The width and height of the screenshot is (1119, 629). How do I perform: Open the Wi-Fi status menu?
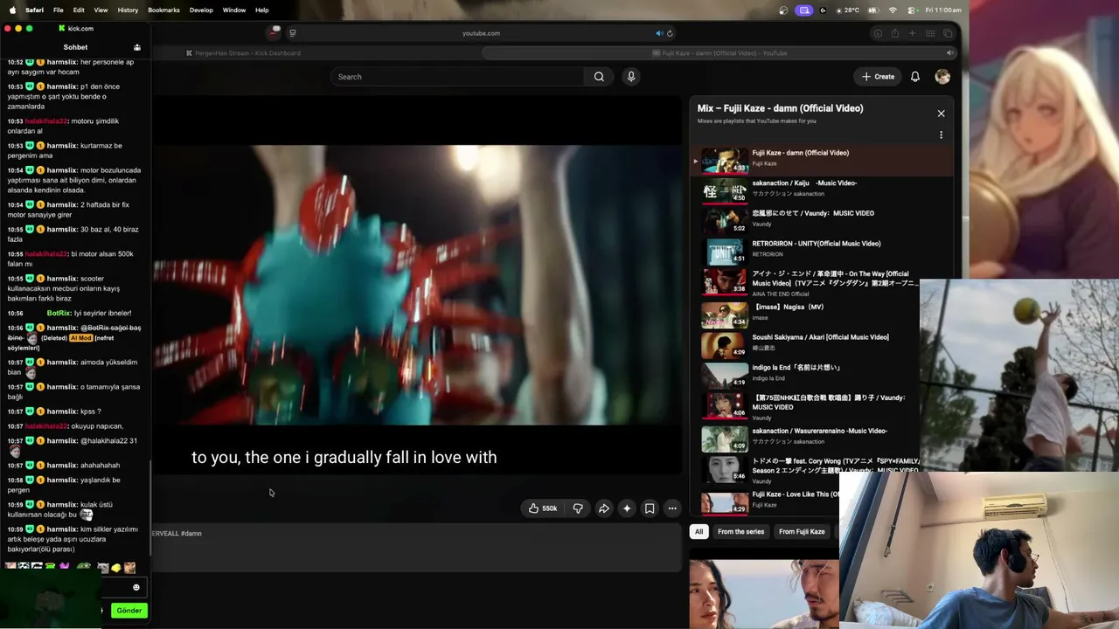coord(893,10)
